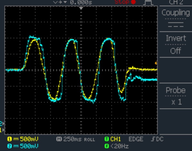Screen dimensions: 192x151
Task: Open the CH2 menu header
Action: click(x=176, y=2)
